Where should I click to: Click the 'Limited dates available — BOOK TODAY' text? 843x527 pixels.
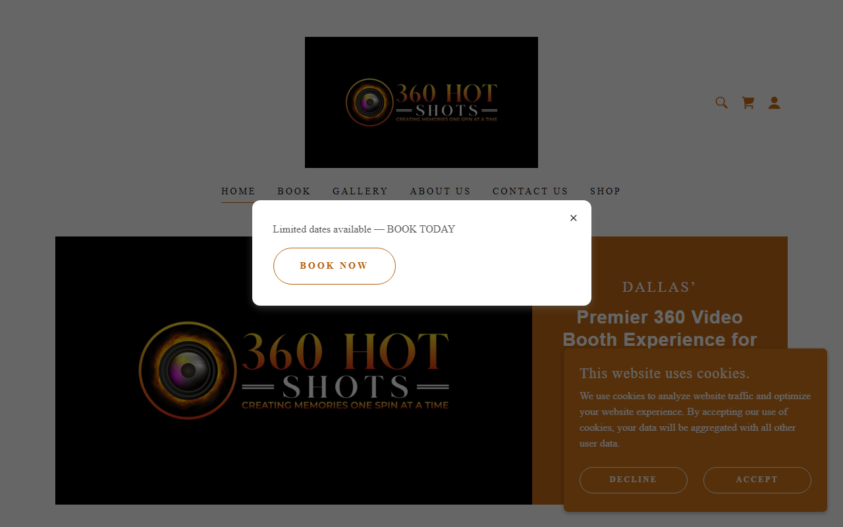pyautogui.click(x=364, y=229)
